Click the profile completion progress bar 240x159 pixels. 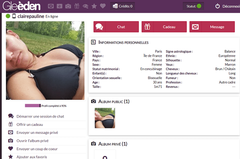(33, 105)
